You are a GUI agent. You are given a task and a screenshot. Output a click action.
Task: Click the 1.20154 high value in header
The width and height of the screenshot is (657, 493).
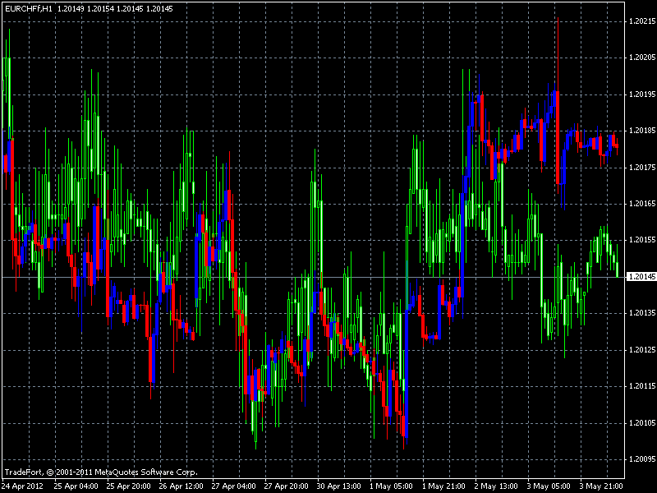pos(100,9)
